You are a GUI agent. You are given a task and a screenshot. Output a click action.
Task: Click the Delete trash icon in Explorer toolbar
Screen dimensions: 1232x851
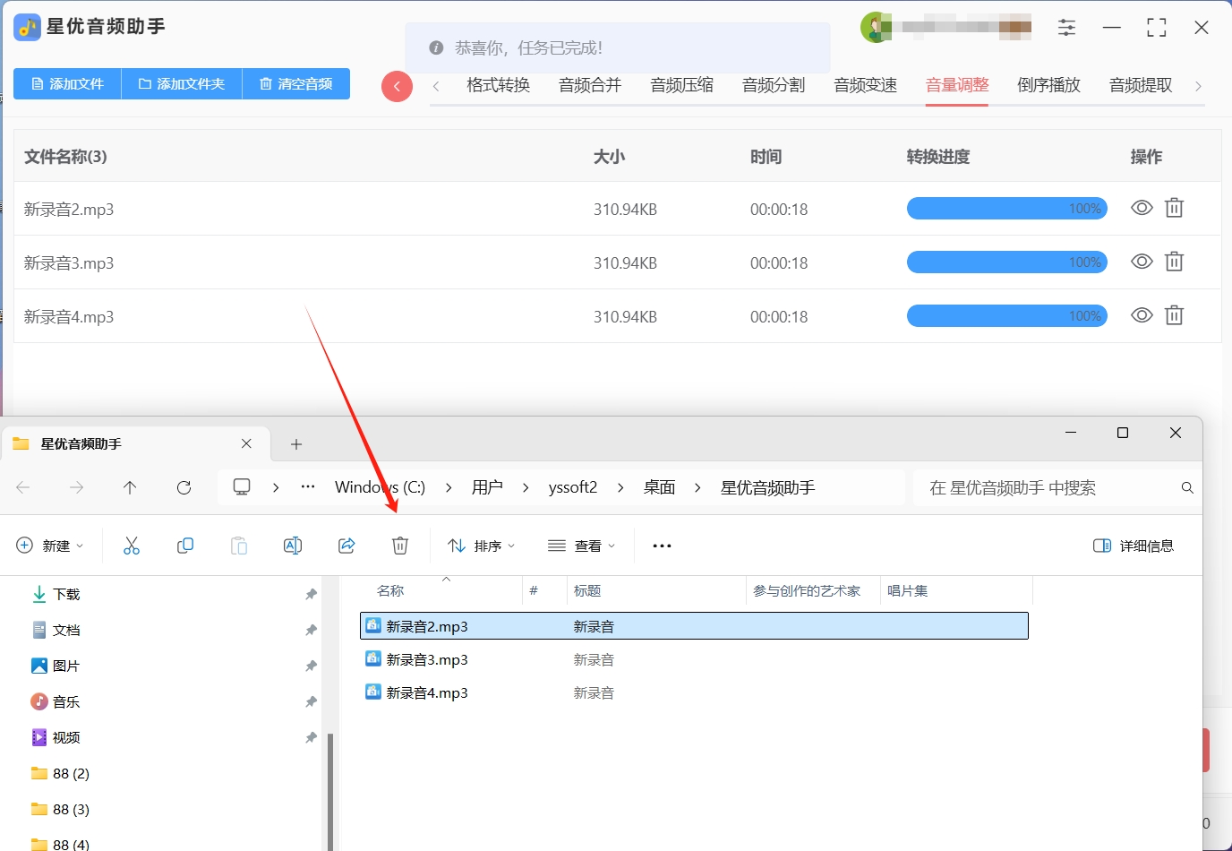pos(400,546)
